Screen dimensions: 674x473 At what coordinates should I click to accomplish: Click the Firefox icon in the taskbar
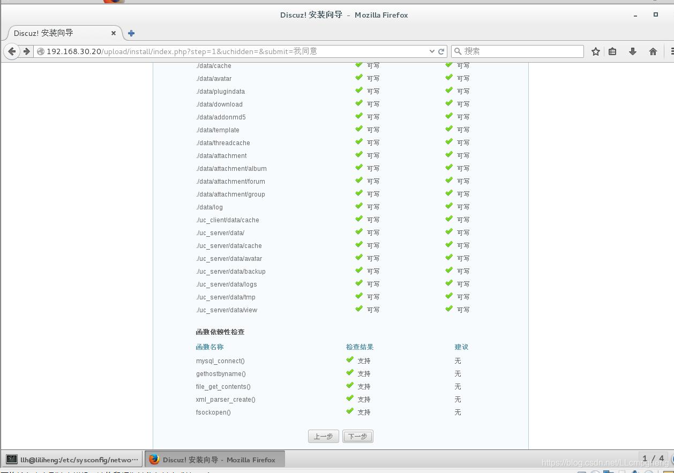[x=154, y=460]
